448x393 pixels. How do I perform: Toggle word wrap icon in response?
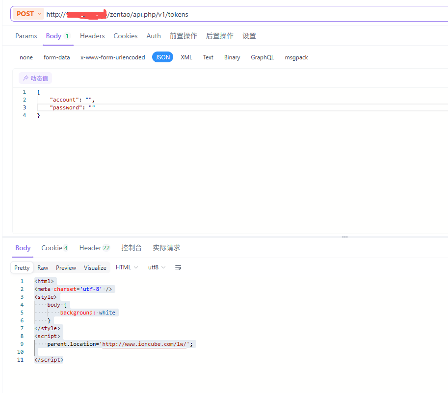pos(178,267)
